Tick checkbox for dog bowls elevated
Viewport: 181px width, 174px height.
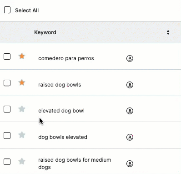point(7,135)
